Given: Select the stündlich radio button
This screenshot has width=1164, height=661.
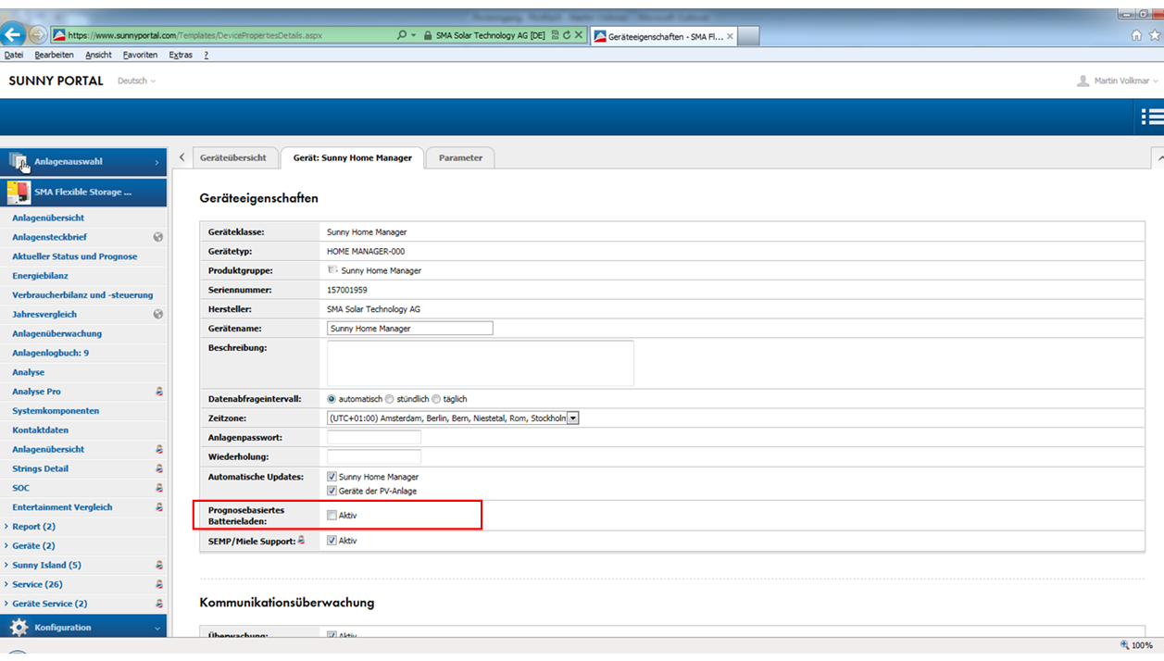Looking at the screenshot, I should click(390, 399).
